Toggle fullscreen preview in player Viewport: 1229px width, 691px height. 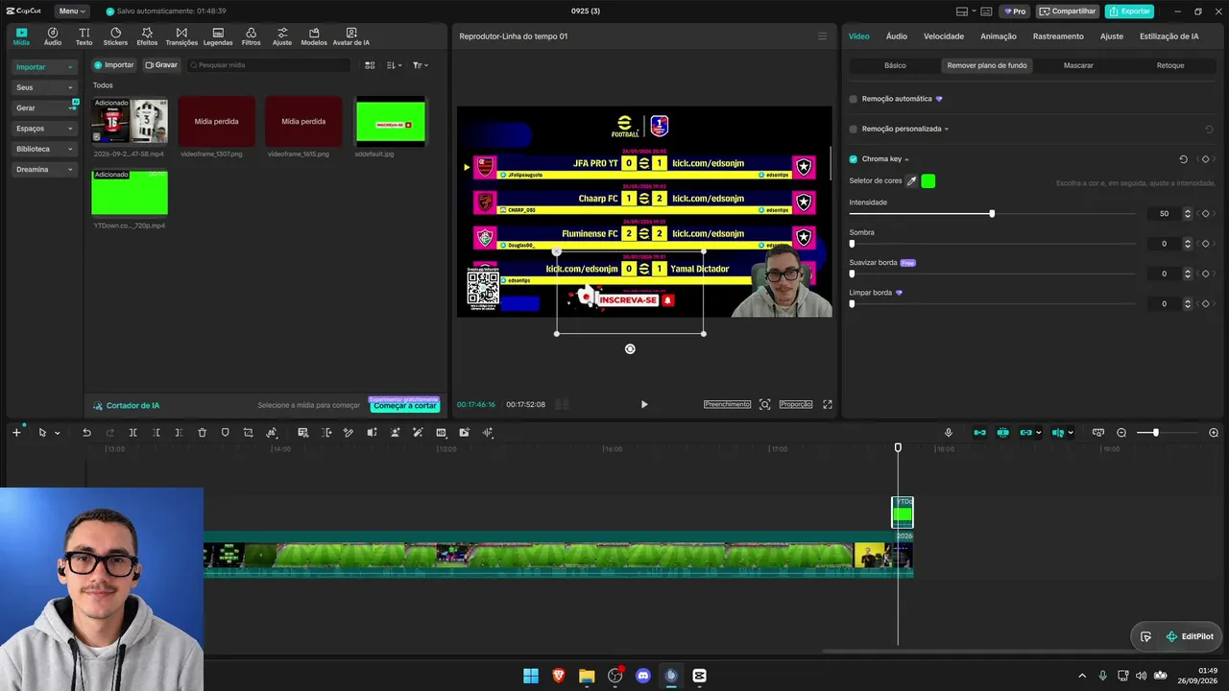point(828,404)
